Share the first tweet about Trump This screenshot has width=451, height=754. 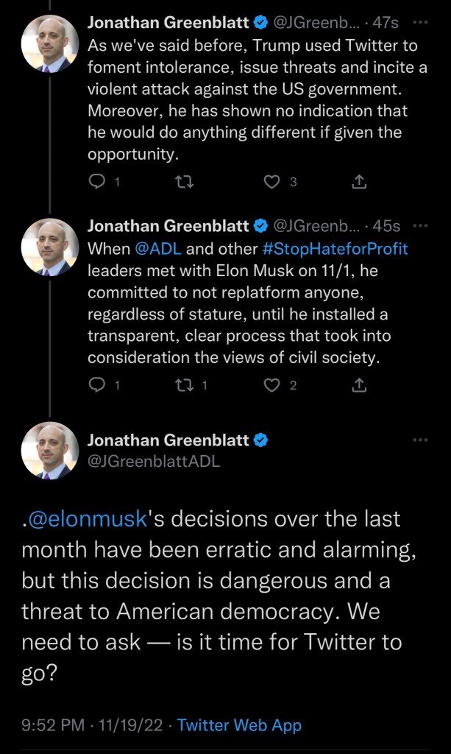359,182
